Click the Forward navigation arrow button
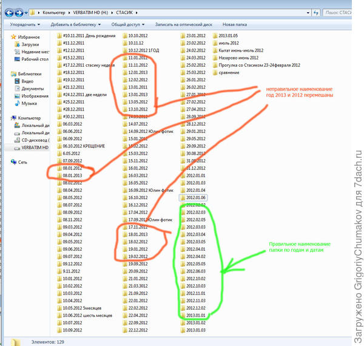This screenshot has height=346, width=364. [19, 12]
